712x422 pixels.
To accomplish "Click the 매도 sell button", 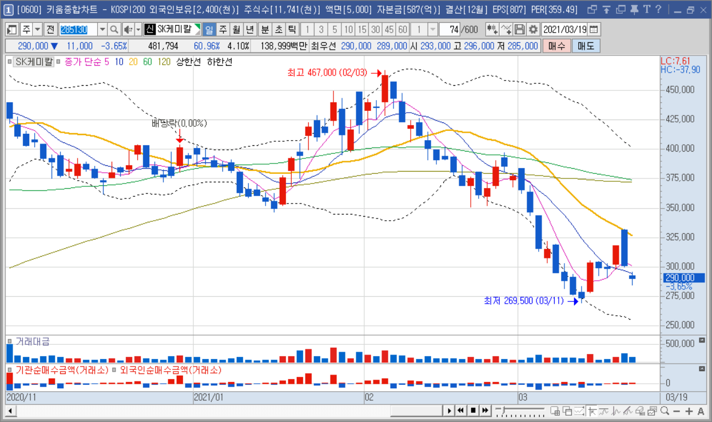I will pyautogui.click(x=586, y=46).
